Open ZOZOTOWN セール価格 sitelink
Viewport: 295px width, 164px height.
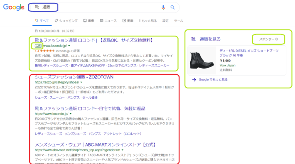click(90, 98)
